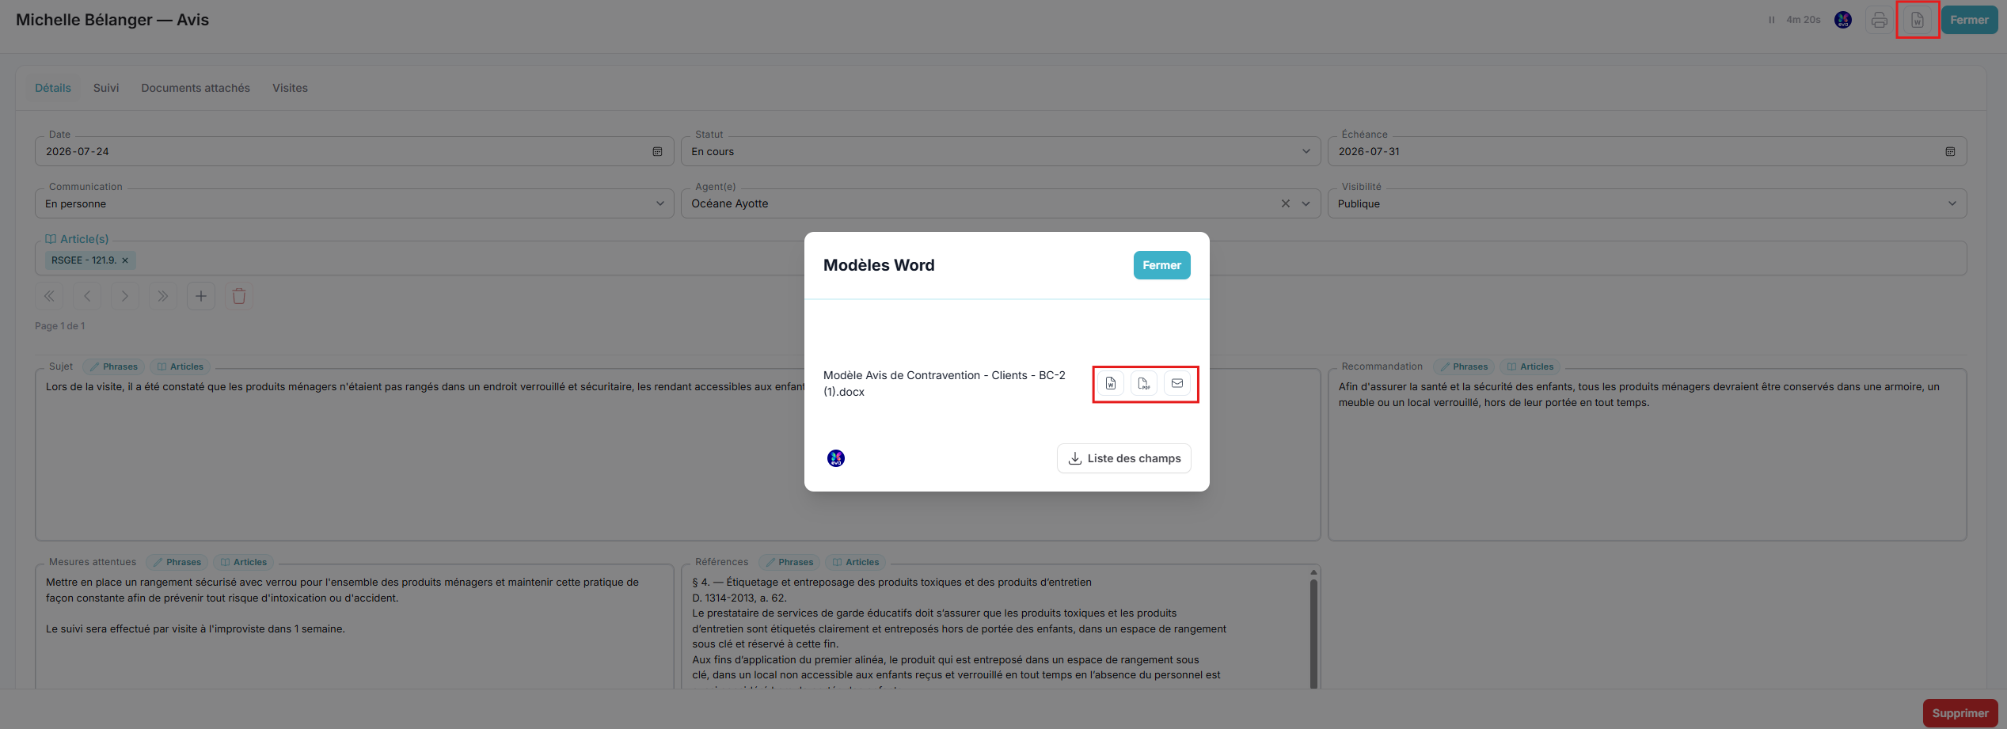Open Word templates icon in header
The image size is (2007, 729).
pos(1918,21)
